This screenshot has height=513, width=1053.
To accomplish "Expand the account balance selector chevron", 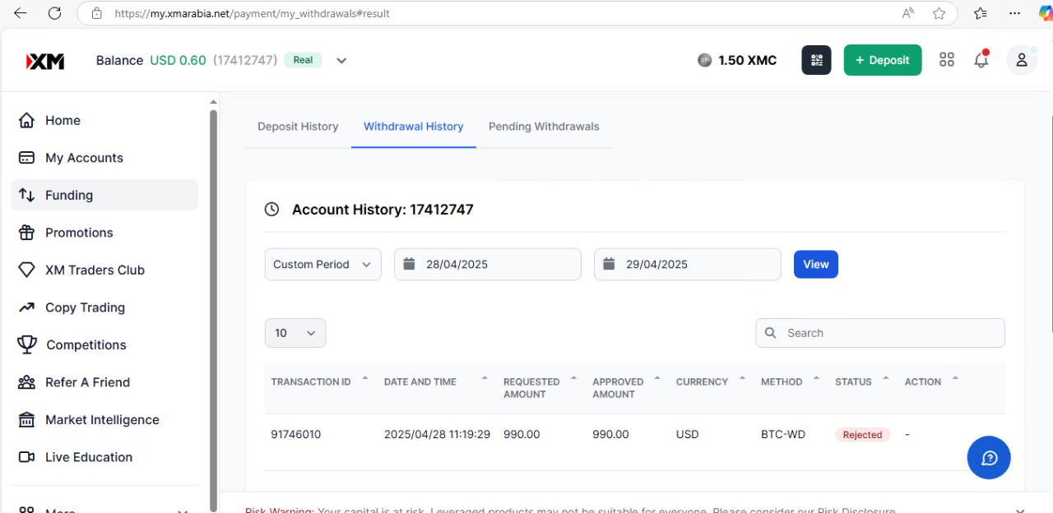I will point(341,60).
